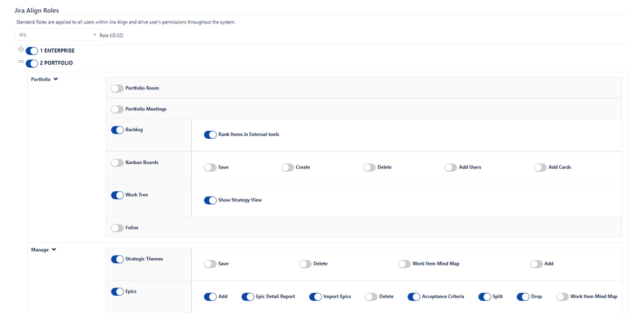633x313 pixels.
Task: Click the Jira Align Roles heading
Action: [x=37, y=11]
